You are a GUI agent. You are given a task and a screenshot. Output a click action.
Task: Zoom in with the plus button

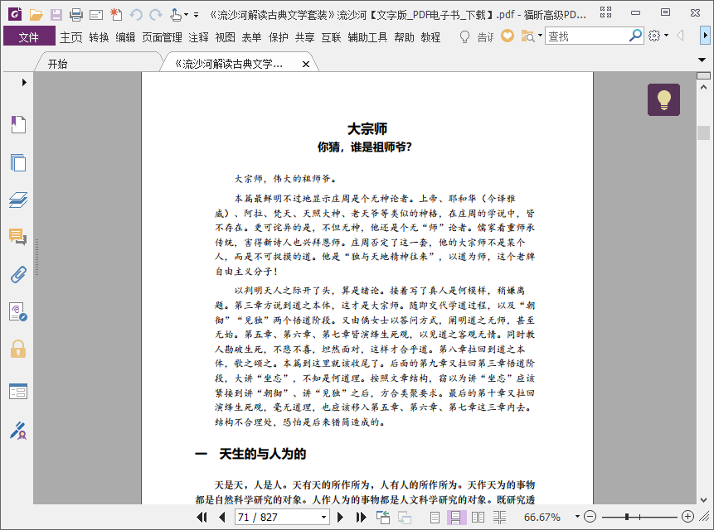pyautogui.click(x=687, y=517)
